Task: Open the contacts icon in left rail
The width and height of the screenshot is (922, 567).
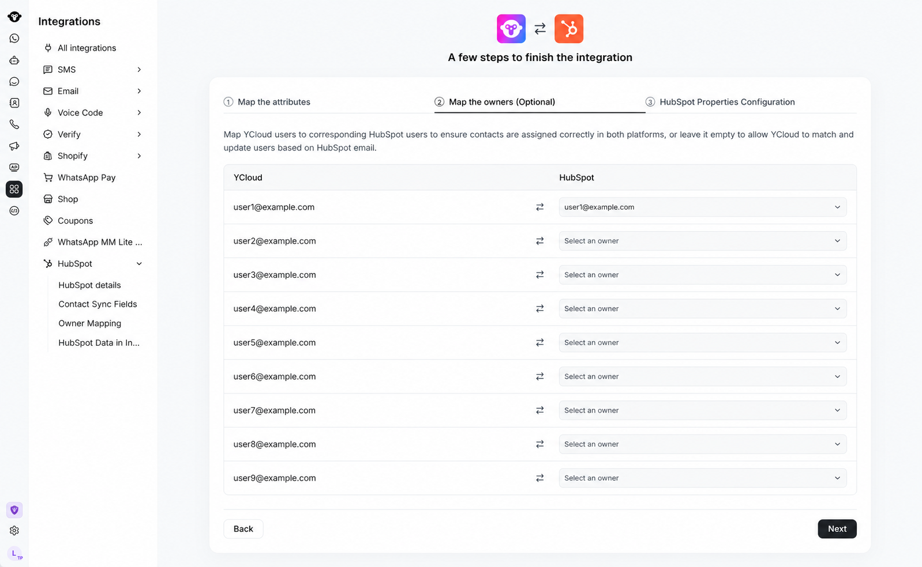Action: pos(14,103)
